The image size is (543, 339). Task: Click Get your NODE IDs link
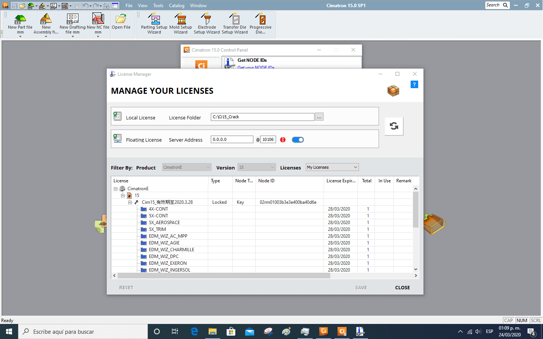click(256, 67)
